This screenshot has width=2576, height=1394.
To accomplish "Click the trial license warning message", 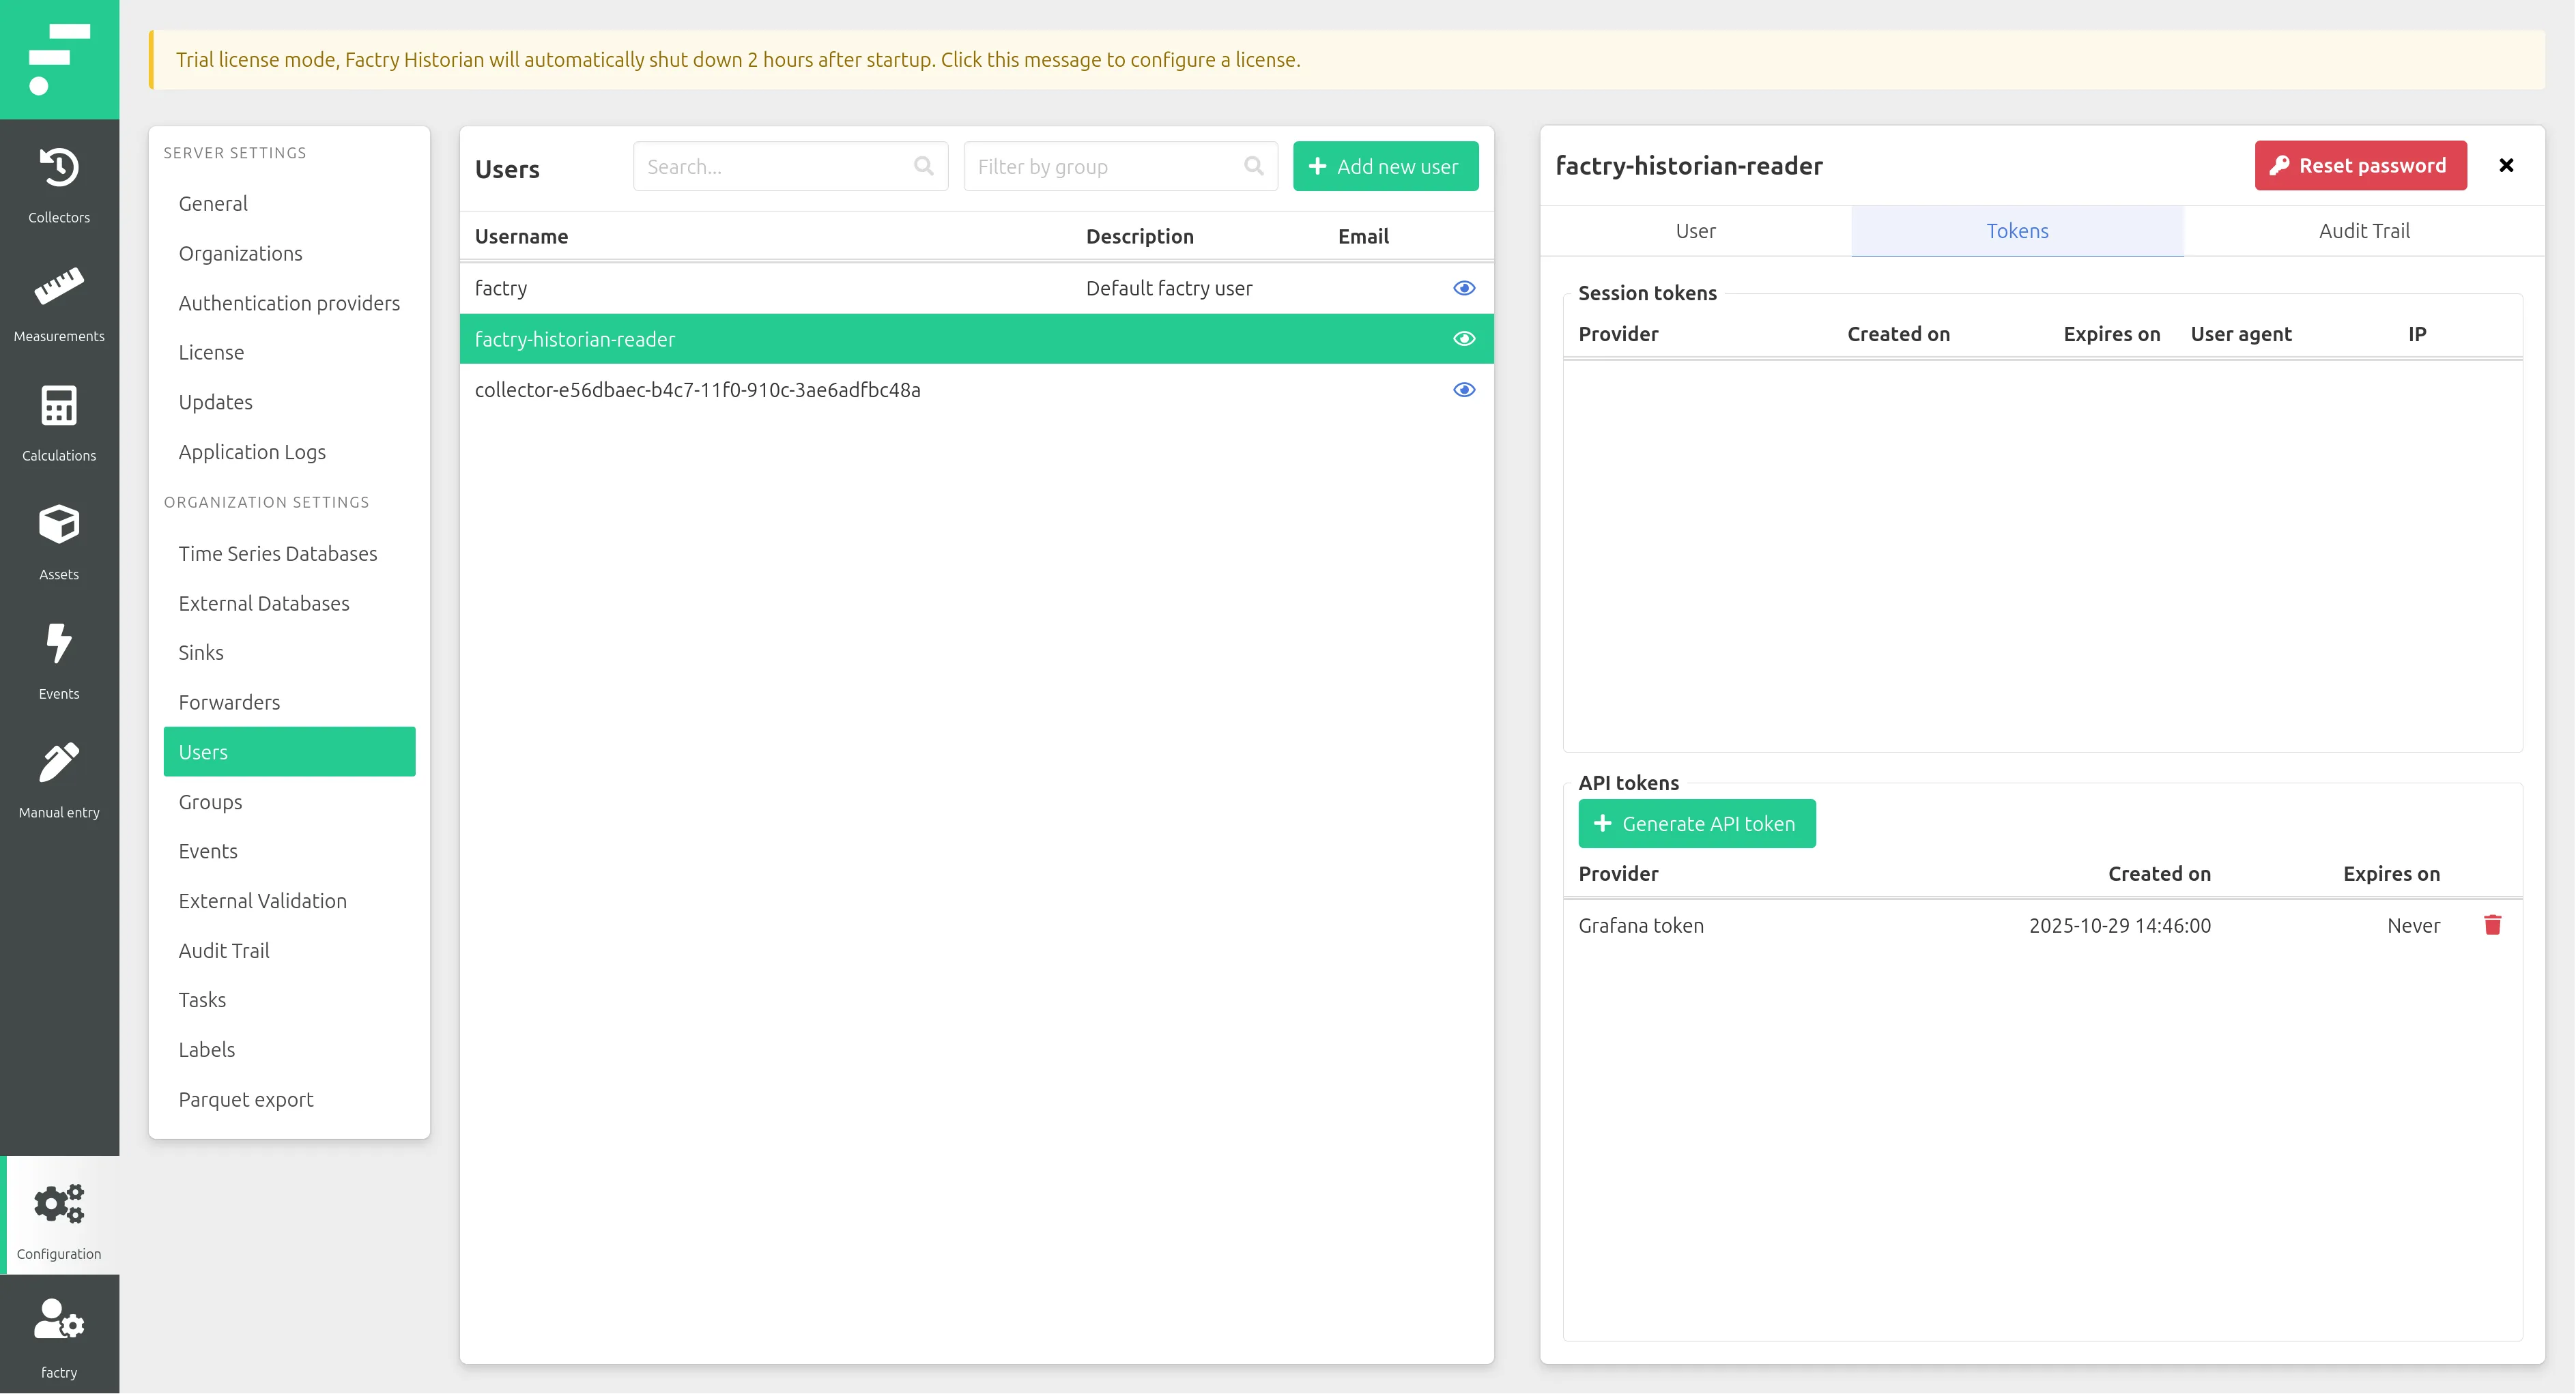I will coord(1346,60).
